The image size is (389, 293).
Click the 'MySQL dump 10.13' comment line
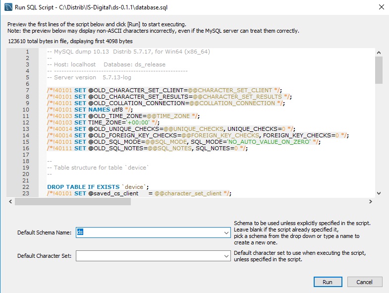(128, 52)
